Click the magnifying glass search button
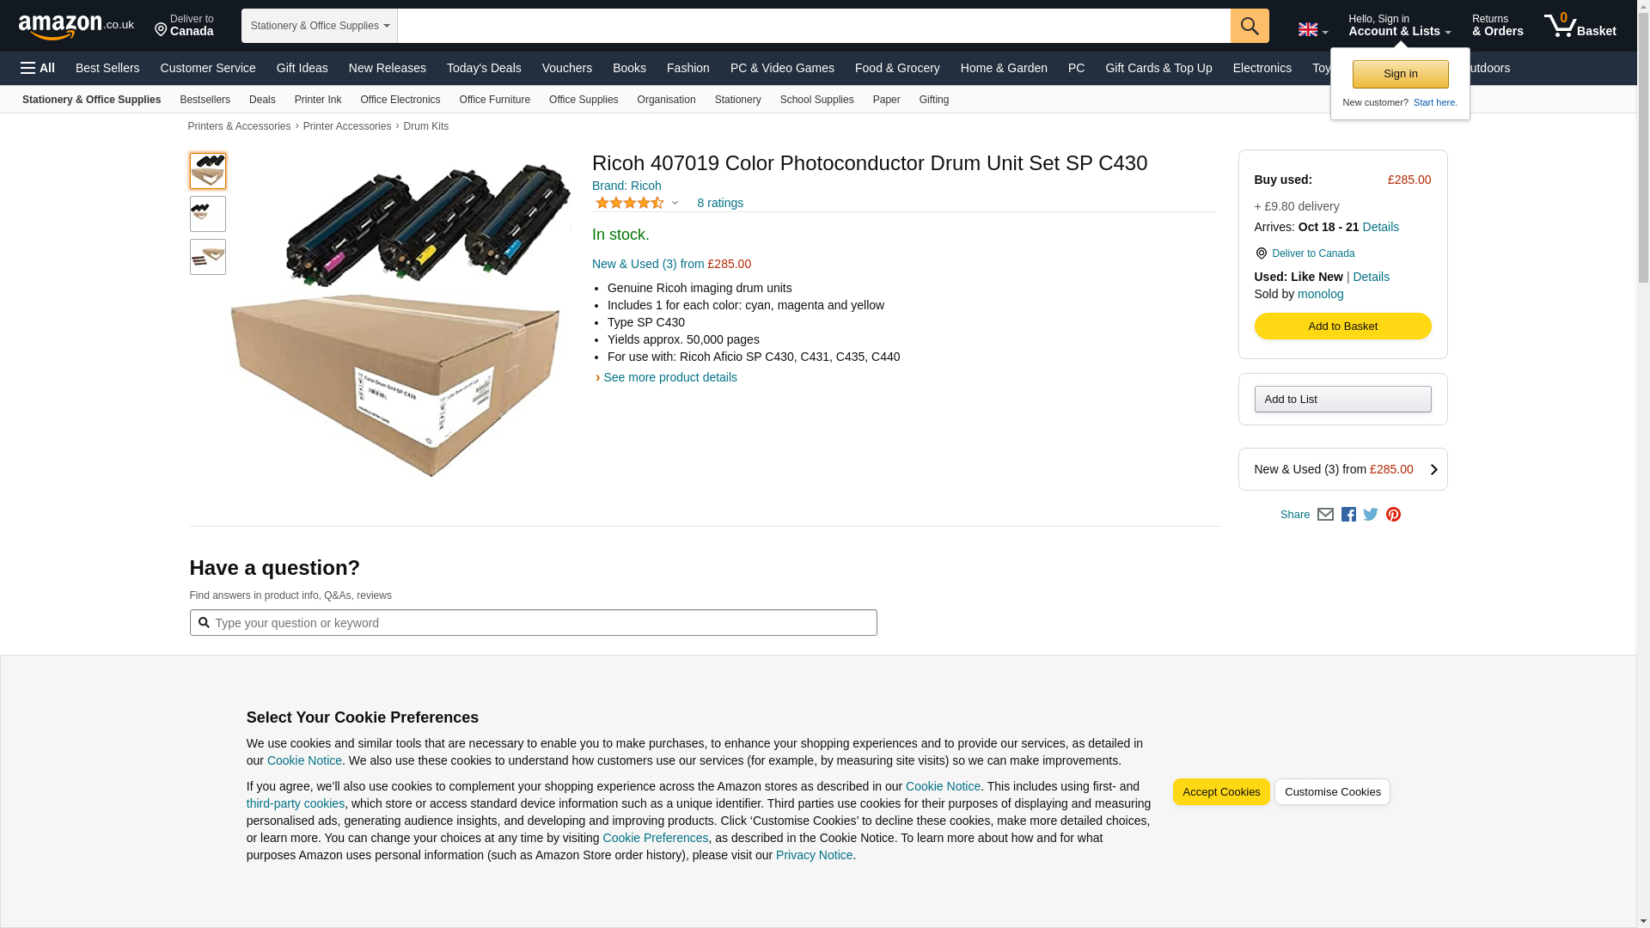1650x928 pixels. (x=1249, y=26)
